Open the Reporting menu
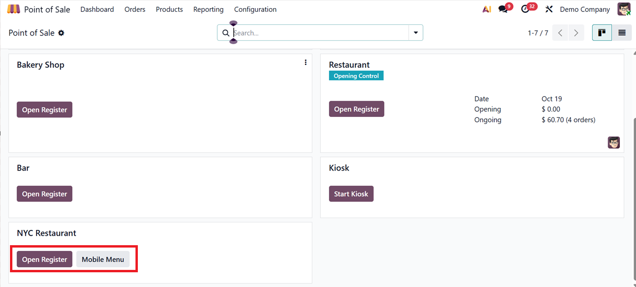The width and height of the screenshot is (636, 287). point(208,10)
